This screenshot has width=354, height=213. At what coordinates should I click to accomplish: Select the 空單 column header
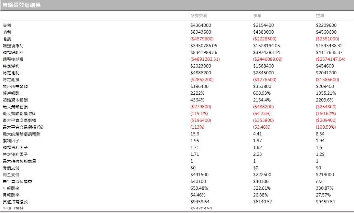point(320,16)
